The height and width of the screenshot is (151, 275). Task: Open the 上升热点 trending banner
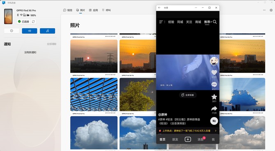[188, 131]
